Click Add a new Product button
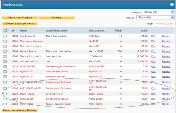 pos(20,17)
